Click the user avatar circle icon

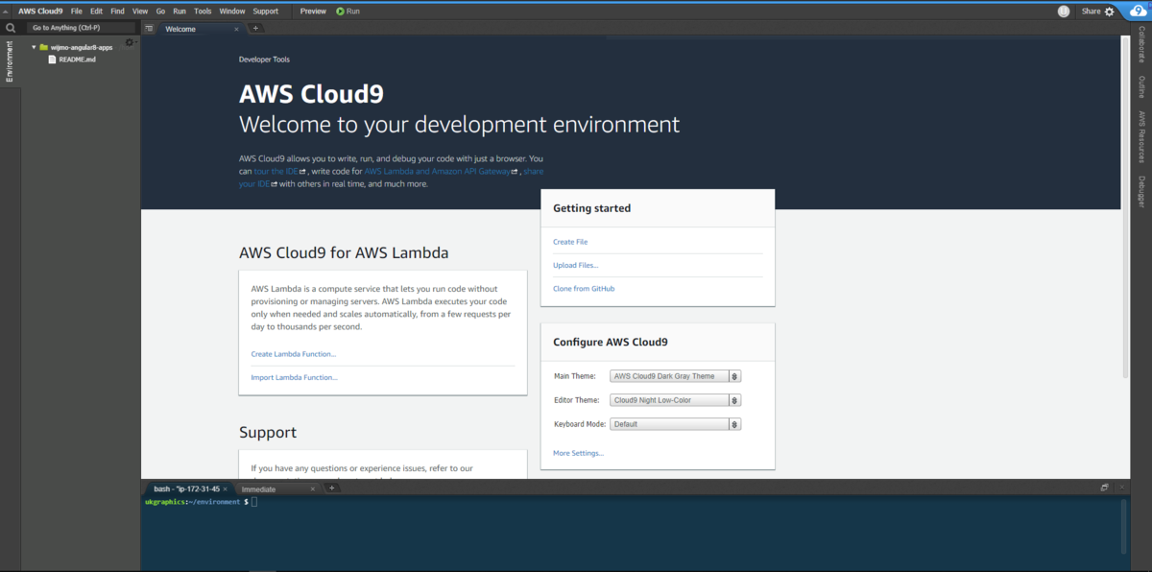click(x=1064, y=12)
